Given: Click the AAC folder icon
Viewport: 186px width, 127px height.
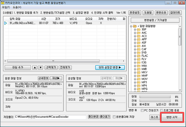Looking at the screenshot, I should (x=139, y=33).
